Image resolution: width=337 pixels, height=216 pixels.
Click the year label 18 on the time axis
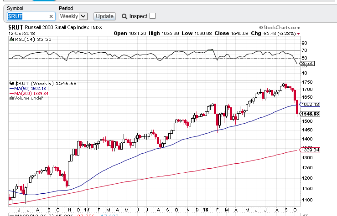click(x=206, y=210)
